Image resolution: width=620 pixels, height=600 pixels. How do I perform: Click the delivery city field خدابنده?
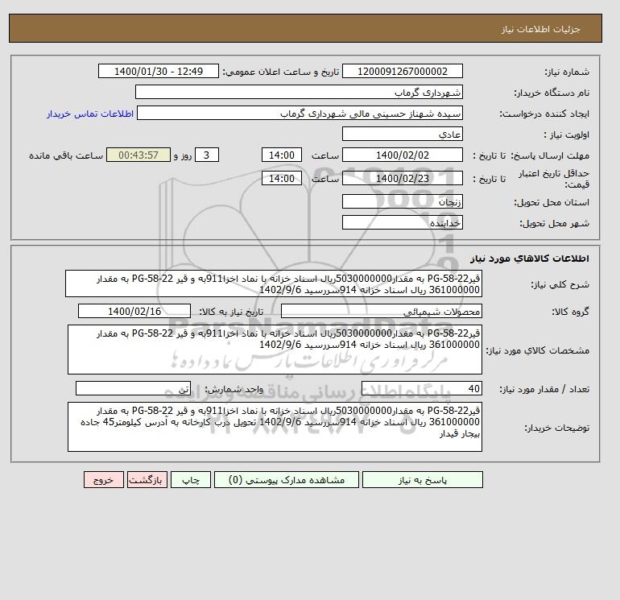tap(402, 222)
